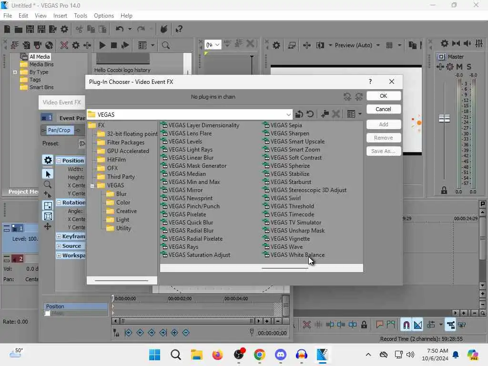The height and width of the screenshot is (366, 488).
Task: Click the Pan/Crop plug-in chain button
Action: (59, 130)
